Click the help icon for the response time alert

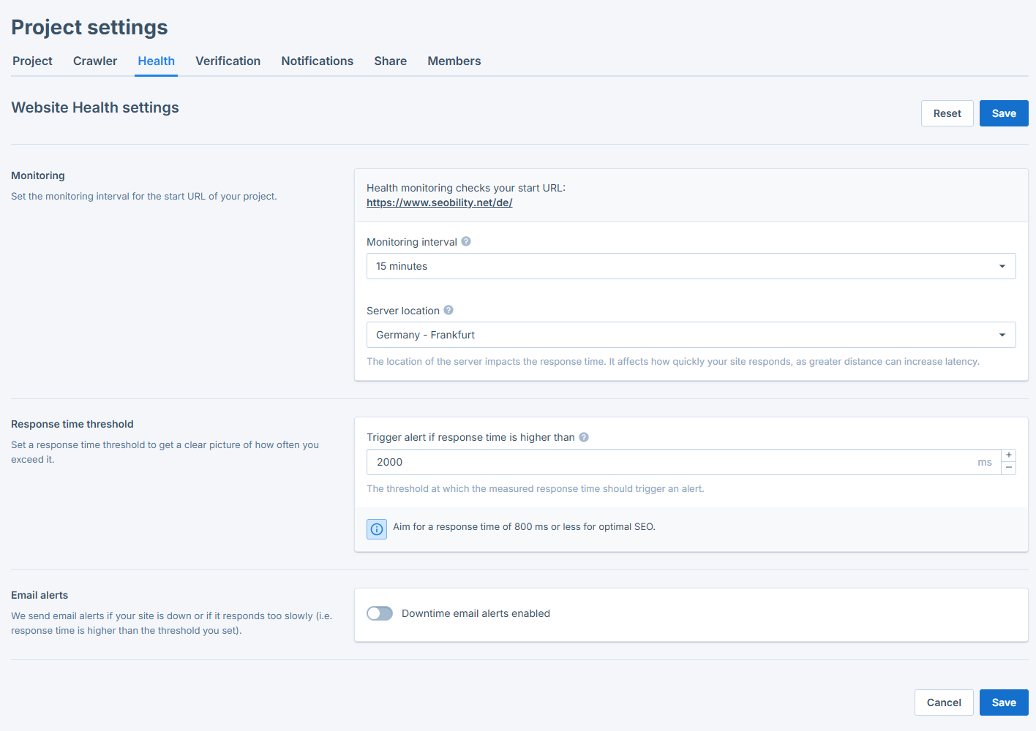(583, 436)
